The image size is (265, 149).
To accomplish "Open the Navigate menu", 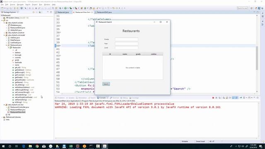I will 20,5.
